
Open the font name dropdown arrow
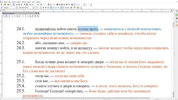[33, 7]
